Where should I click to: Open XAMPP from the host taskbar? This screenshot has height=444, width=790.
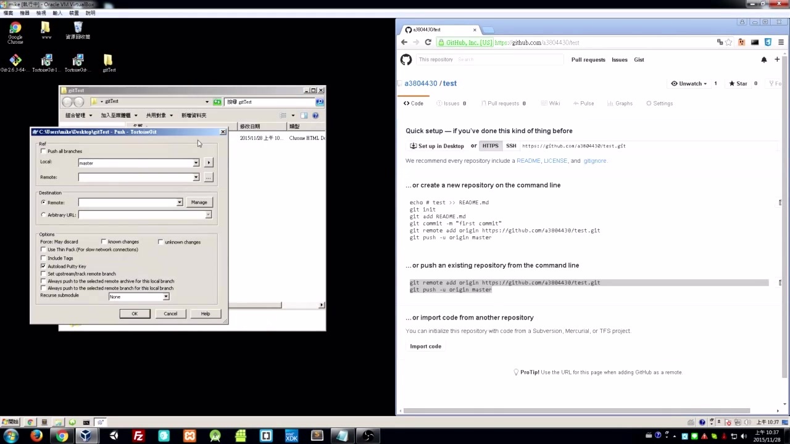[x=189, y=437]
